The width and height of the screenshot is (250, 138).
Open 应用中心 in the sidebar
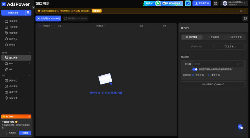[13, 39]
